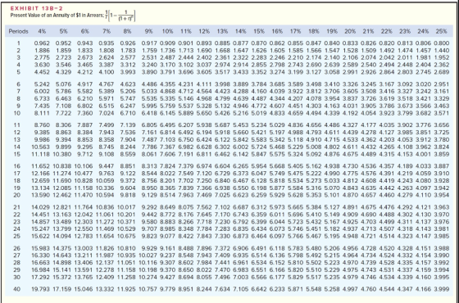Select the 22% column header
459x303 pixels.
click(x=387, y=31)
